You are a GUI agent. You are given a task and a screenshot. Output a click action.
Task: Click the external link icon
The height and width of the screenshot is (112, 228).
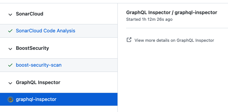[x=129, y=40]
